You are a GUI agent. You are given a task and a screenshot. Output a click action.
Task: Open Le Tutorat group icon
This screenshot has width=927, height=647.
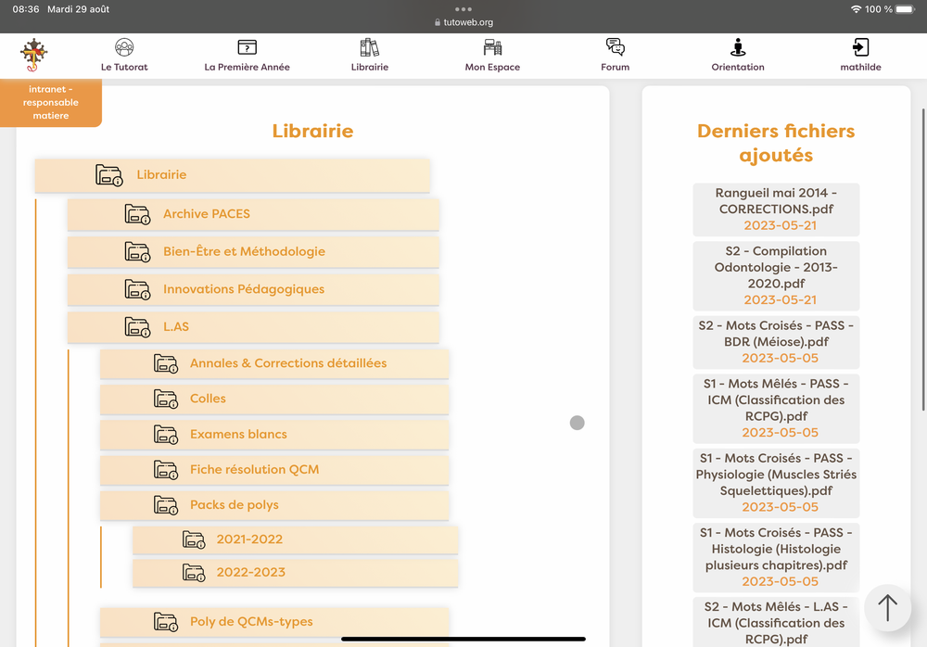[124, 47]
